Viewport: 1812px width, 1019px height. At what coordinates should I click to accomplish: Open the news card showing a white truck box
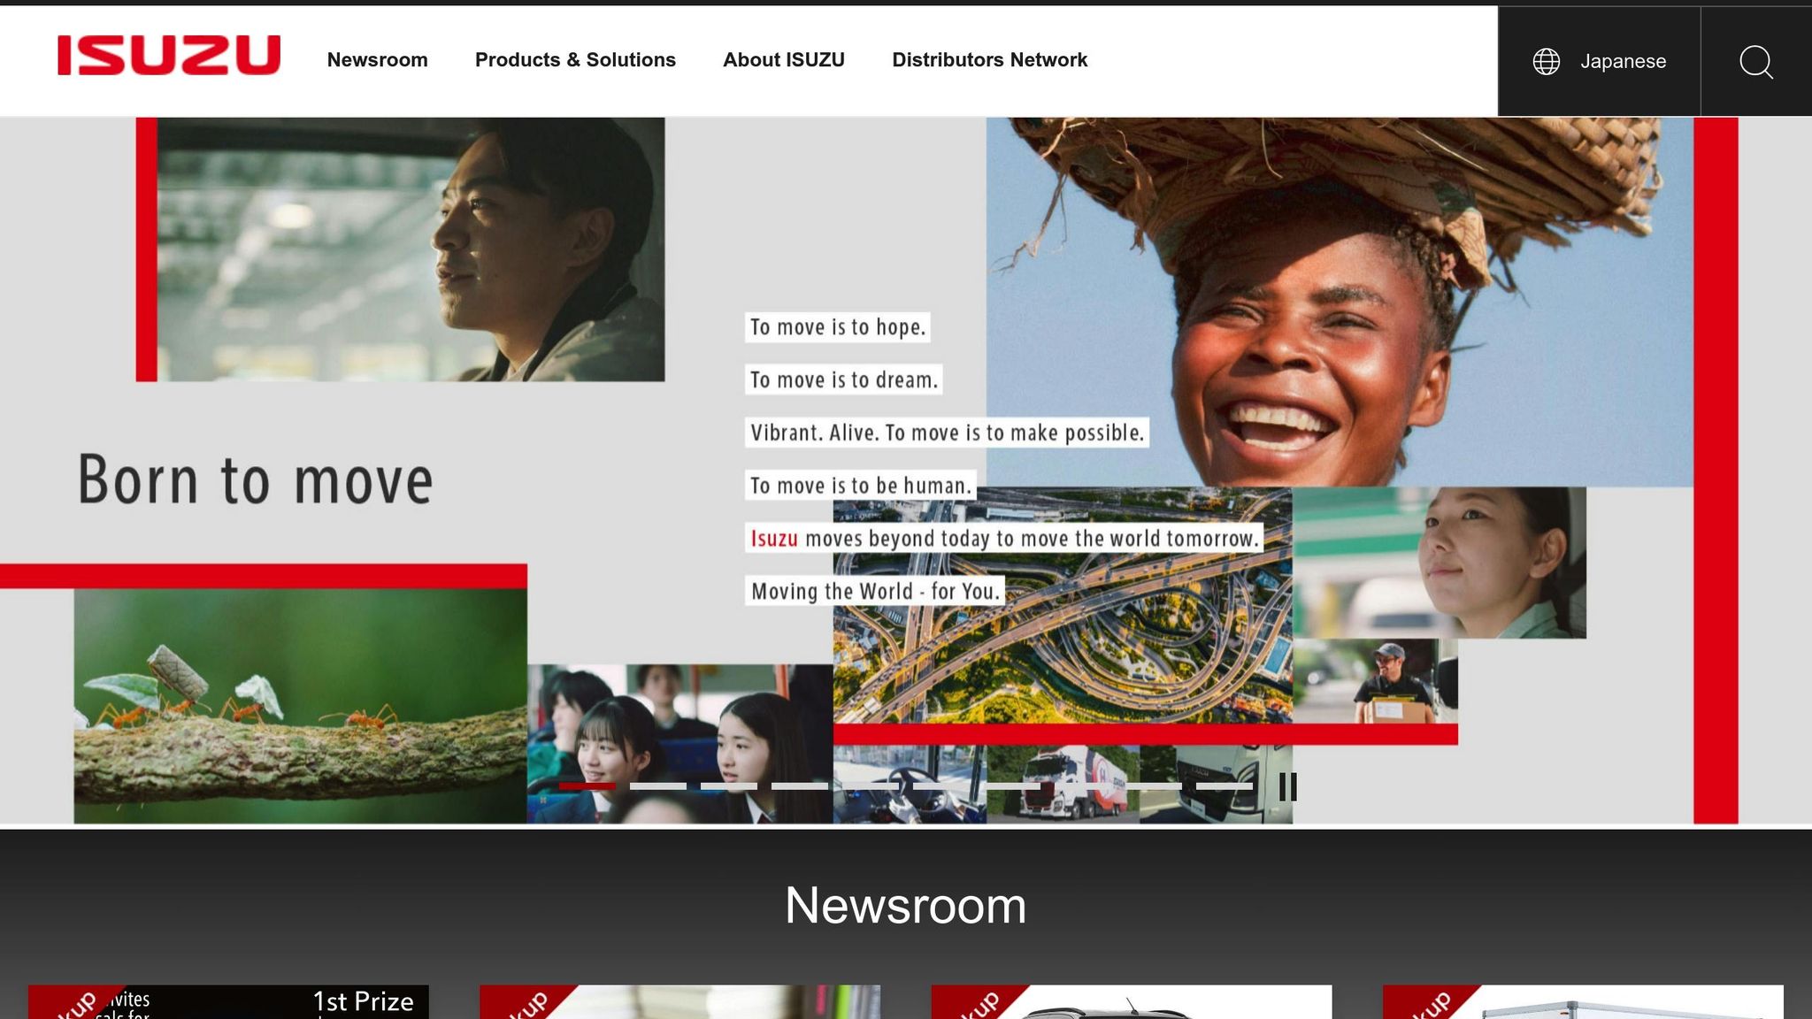click(x=1583, y=1001)
